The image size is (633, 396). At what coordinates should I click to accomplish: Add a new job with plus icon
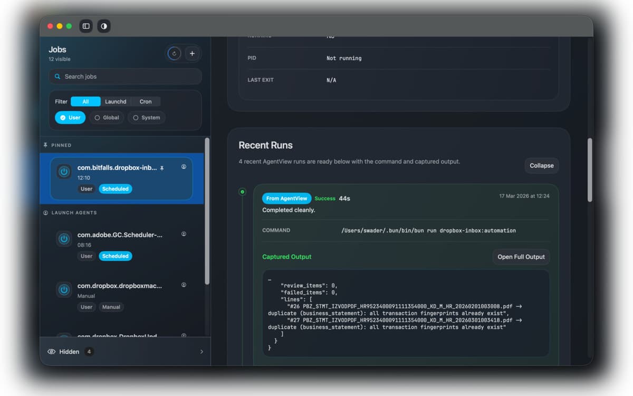192,53
